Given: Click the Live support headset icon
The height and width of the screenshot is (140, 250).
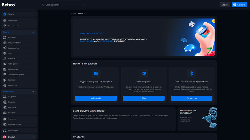Looking at the screenshot, I should pos(5,131).
